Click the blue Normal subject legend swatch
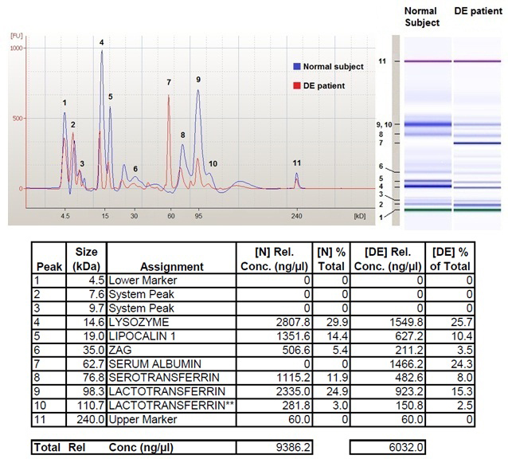The height and width of the screenshot is (459, 508). (296, 66)
